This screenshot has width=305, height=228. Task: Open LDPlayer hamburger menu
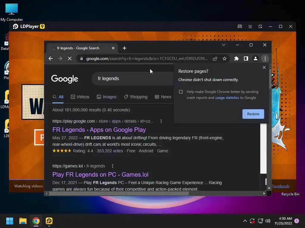click(x=250, y=26)
